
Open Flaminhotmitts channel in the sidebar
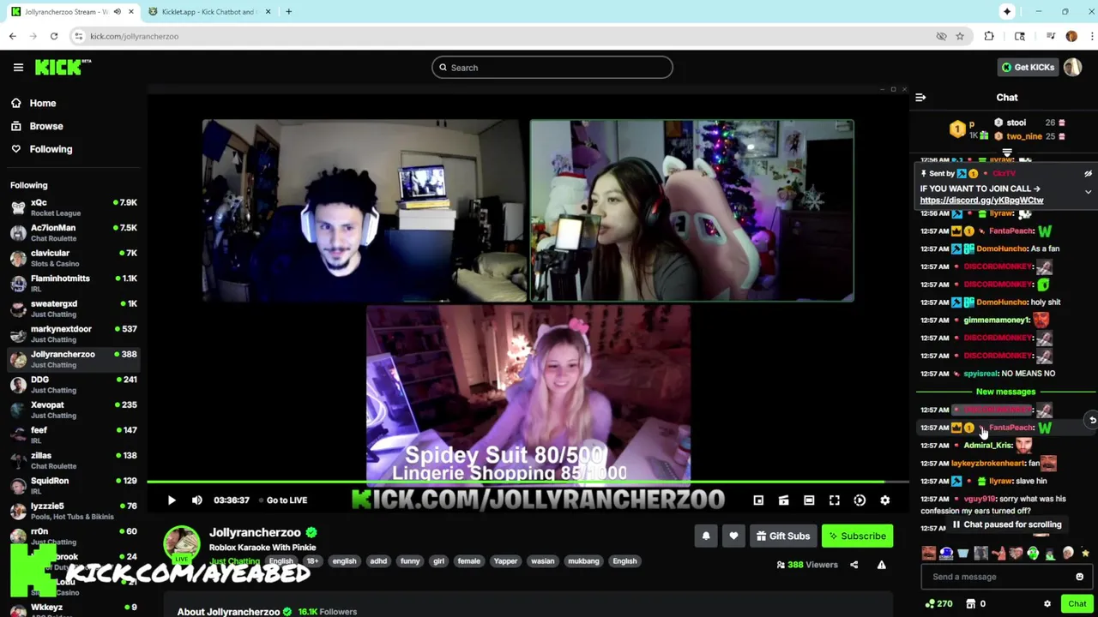pyautogui.click(x=73, y=284)
